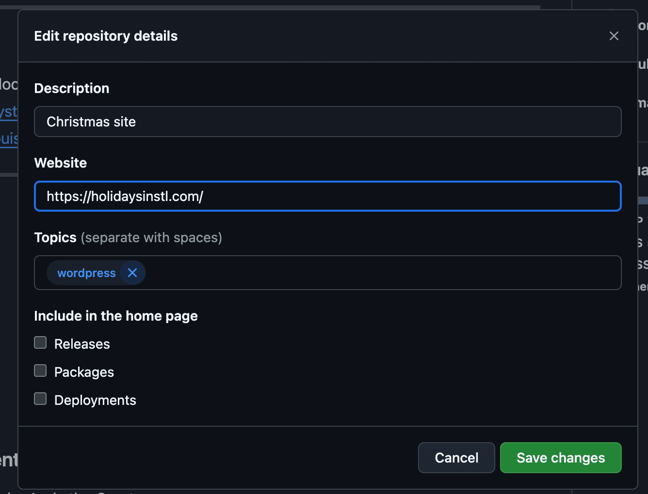Enable Packages in the home page
648x494 pixels.
tap(40, 370)
